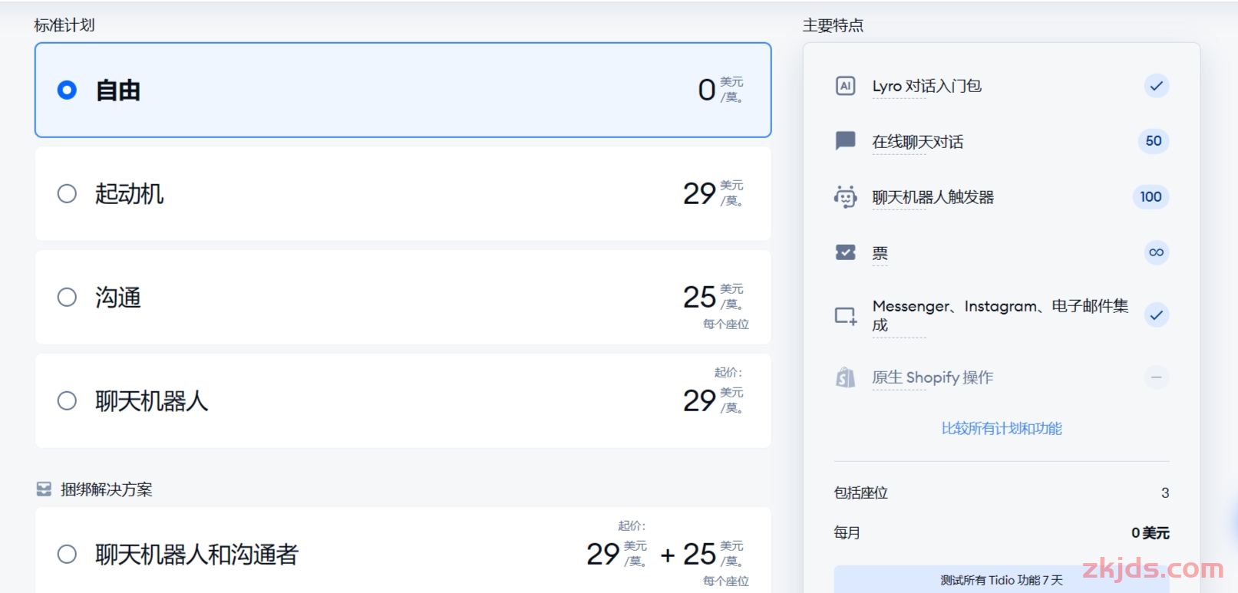Click the infinity badge next to 票

pyautogui.click(x=1156, y=252)
